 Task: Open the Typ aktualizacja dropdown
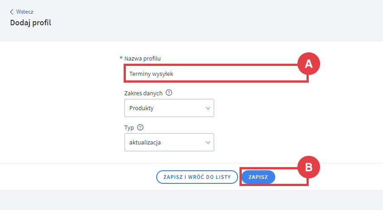[169, 142]
